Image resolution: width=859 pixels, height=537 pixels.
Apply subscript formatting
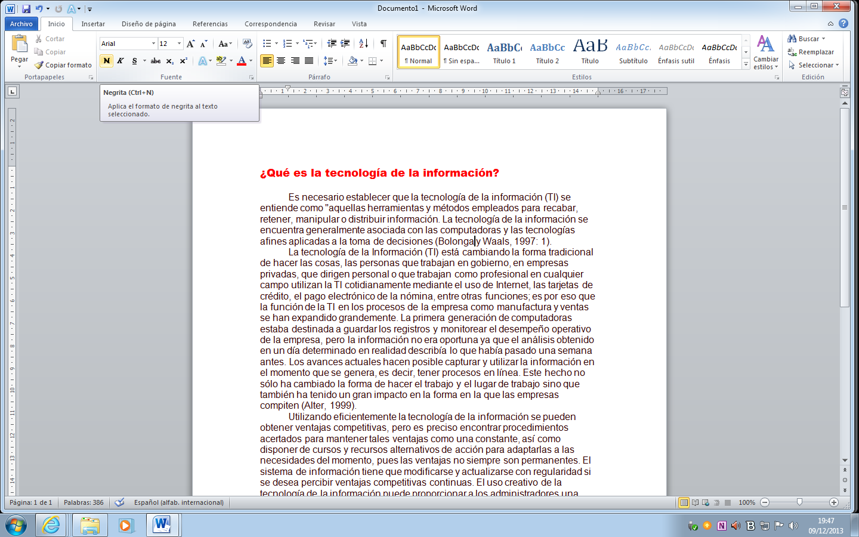click(x=171, y=61)
